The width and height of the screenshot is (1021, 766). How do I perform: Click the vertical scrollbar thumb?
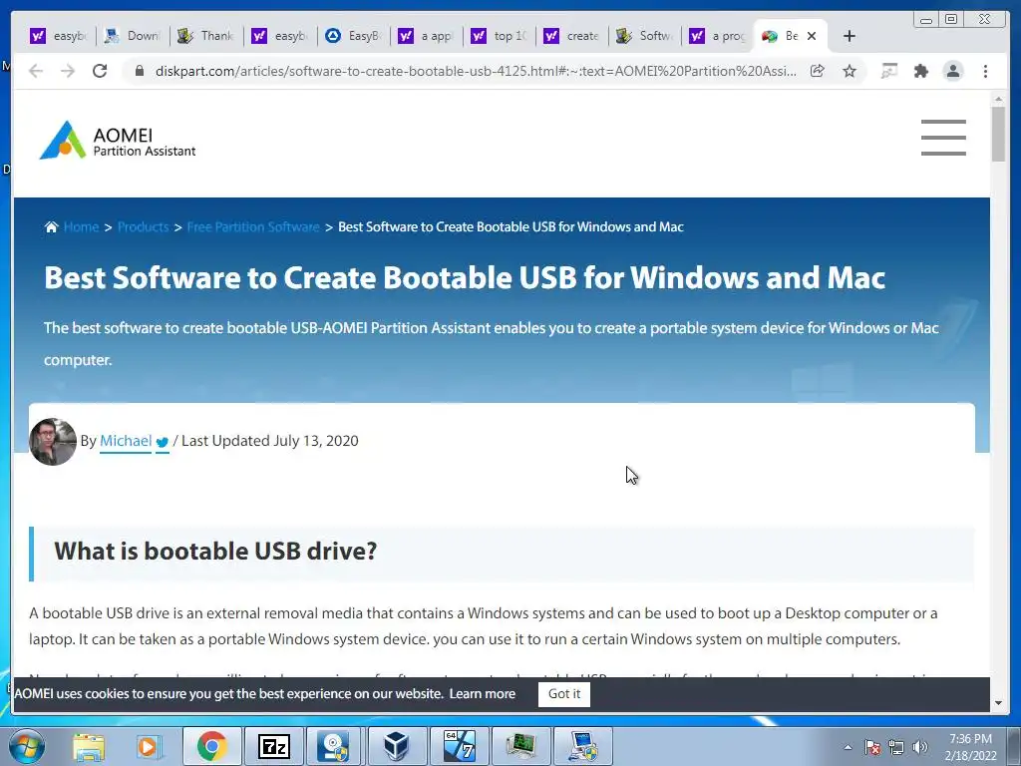tap(998, 134)
